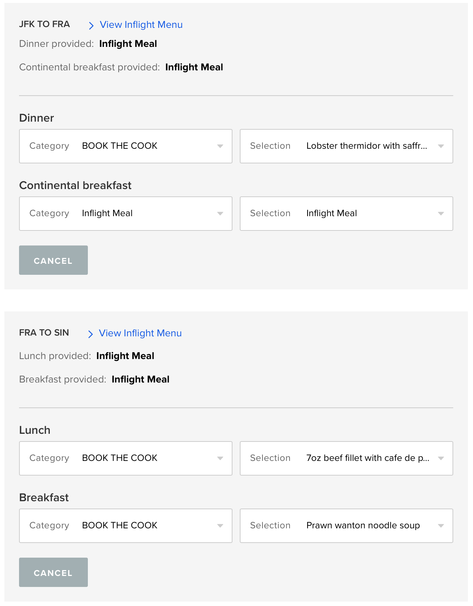Screen dimensions: 473x606
Task: Open the Breakfast Category BOOK THE COOK dropdown
Action: click(x=126, y=526)
